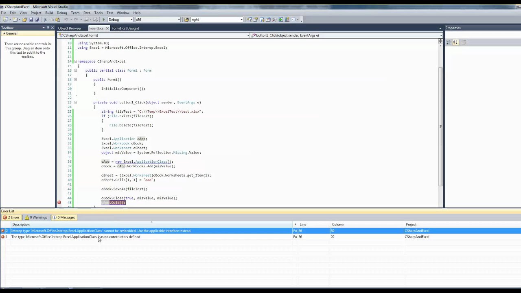This screenshot has width=521, height=293.
Task: Pin the Toolbox panel with pushpin icon
Action: tap(48, 28)
